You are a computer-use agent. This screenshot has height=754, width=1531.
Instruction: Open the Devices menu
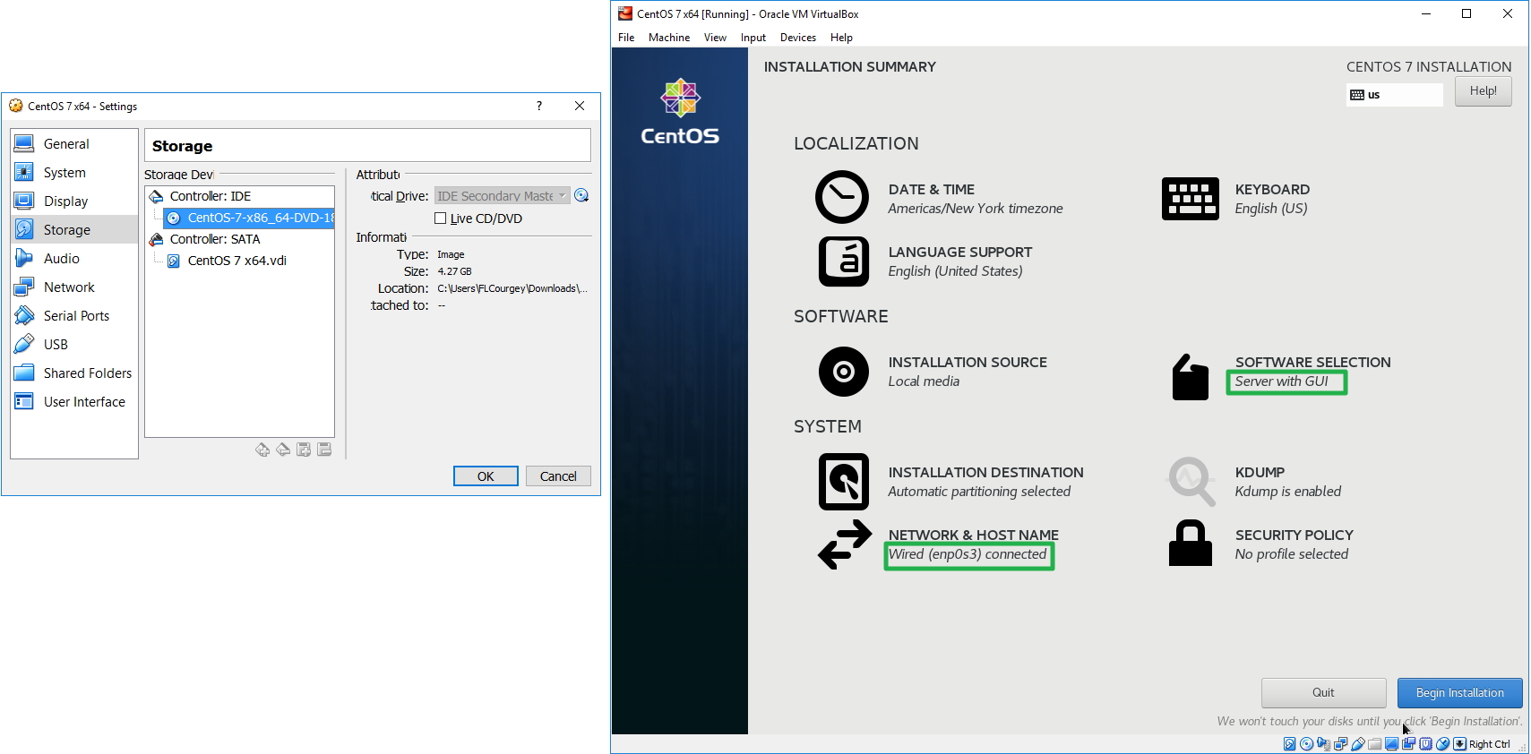[797, 38]
